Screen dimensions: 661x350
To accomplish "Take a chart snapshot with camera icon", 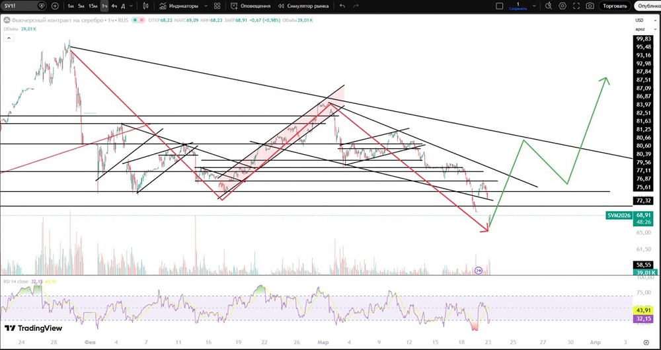I will (590, 6).
